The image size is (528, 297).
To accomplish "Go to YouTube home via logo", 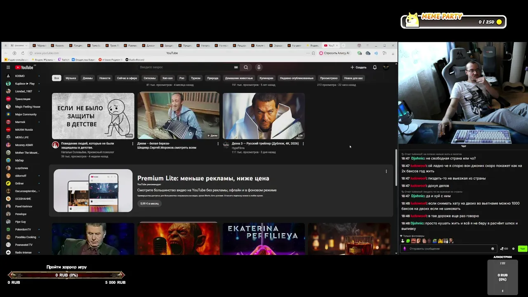I will (24, 67).
